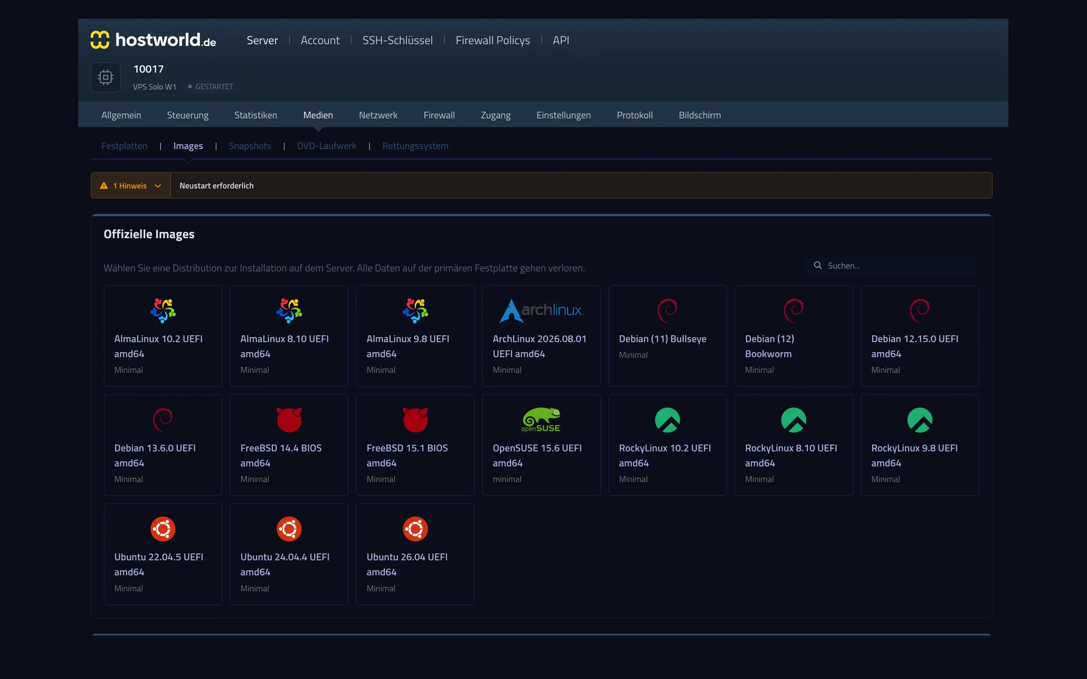The height and width of the screenshot is (679, 1087).
Task: Click 'minimal' under OpenSUSE 15.6
Action: click(x=507, y=479)
